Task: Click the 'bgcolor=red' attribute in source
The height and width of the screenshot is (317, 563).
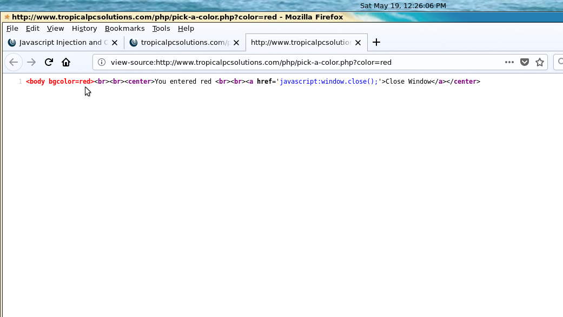Action: point(69,82)
